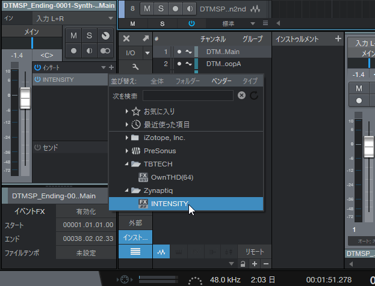Viewport: 375px width, 286px height.
Task: Click I/O button in mixer
Action: [x=131, y=53]
